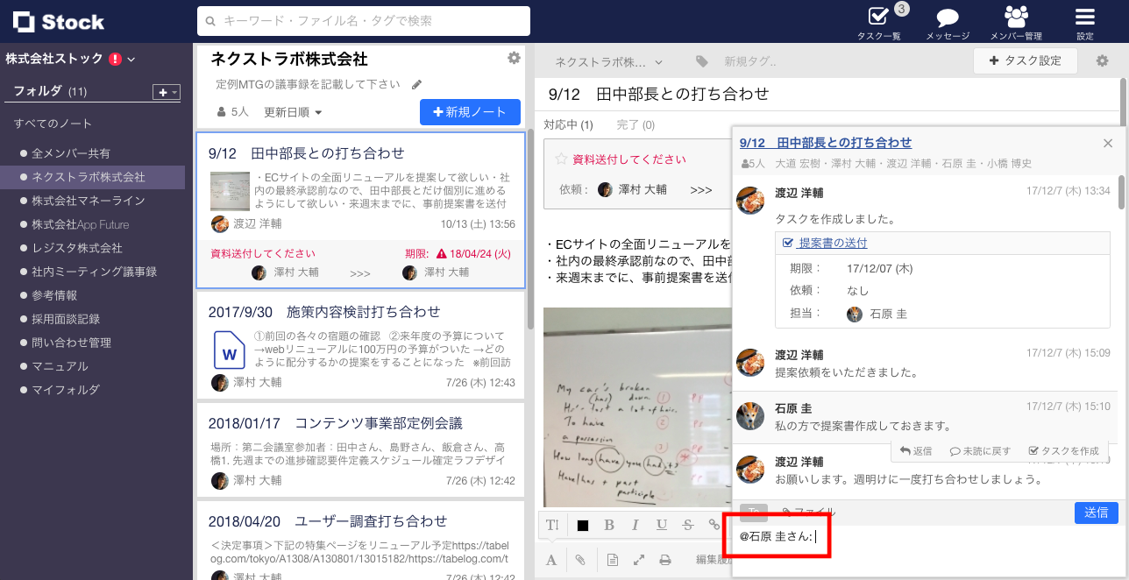This screenshot has height=580, width=1129.
Task: Toggle bold formatting in the editor
Action: tap(608, 525)
